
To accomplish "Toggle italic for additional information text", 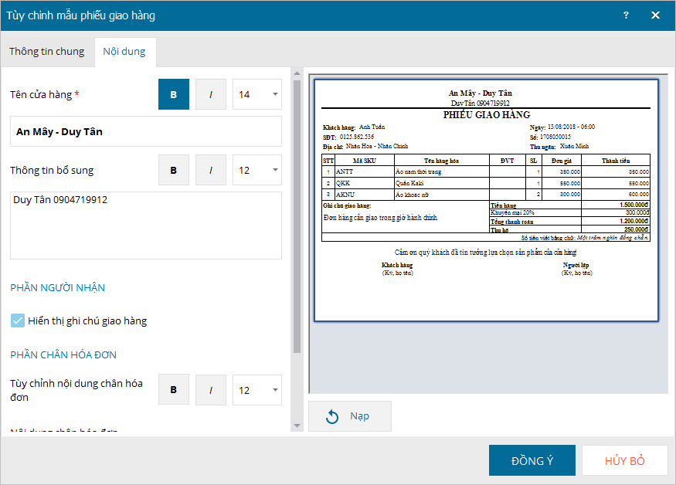I will pyautogui.click(x=210, y=170).
